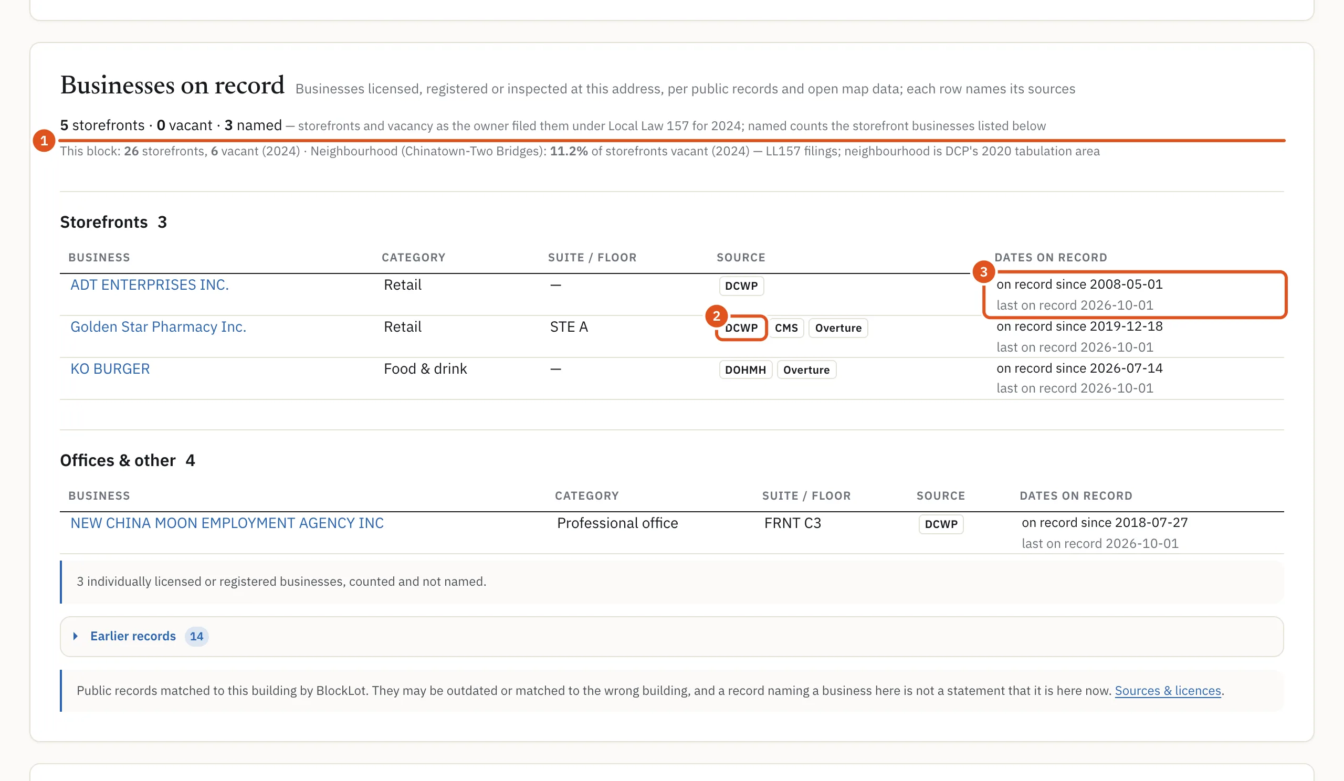
Task: Click the 'Businesses on record' heading
Action: pyautogui.click(x=172, y=86)
